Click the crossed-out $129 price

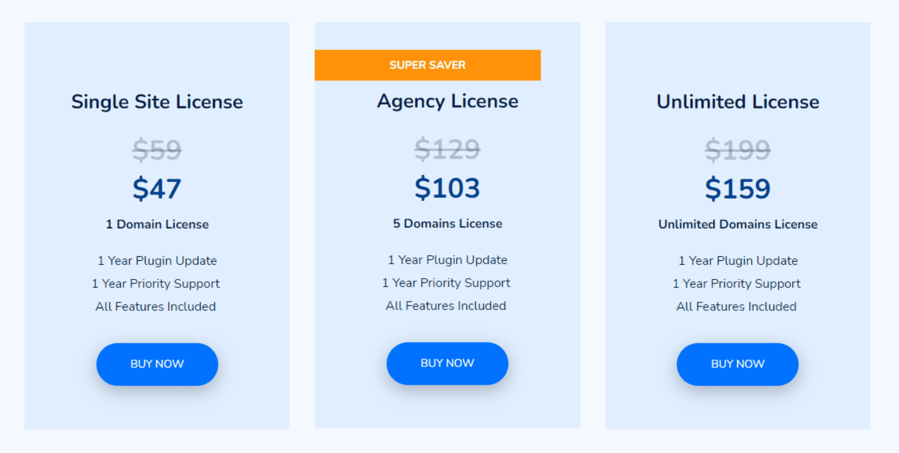447,149
